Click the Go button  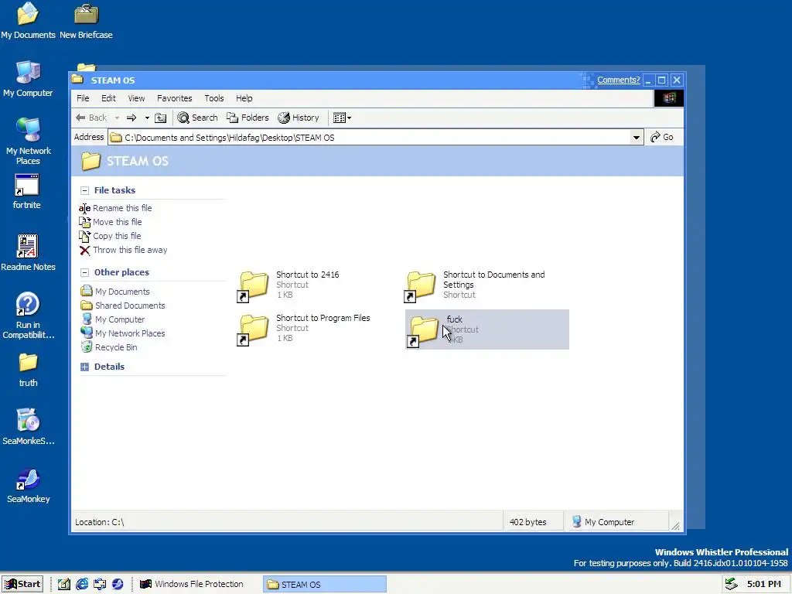tap(662, 137)
